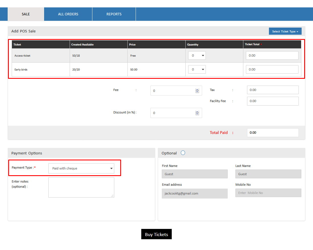
Task: Click the Enter notes text area
Action: coord(81,187)
